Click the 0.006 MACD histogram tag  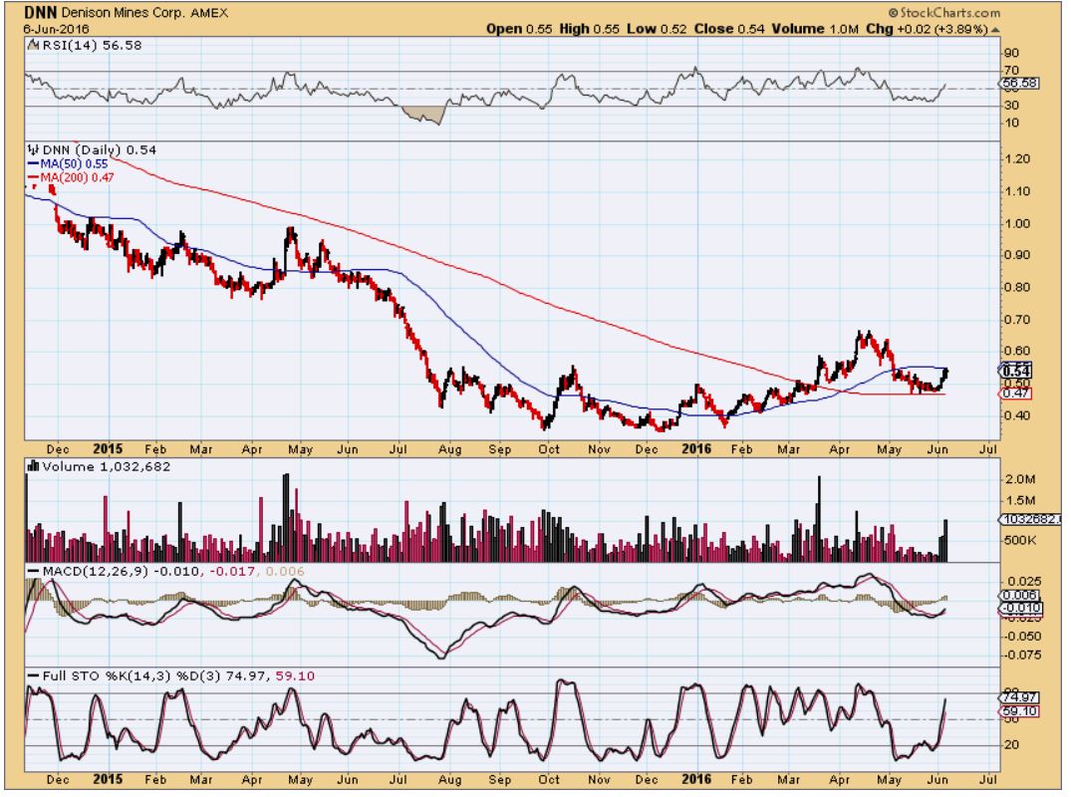tap(1020, 596)
